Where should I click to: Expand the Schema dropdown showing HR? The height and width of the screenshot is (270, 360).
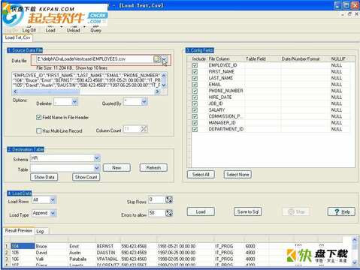(x=65, y=158)
